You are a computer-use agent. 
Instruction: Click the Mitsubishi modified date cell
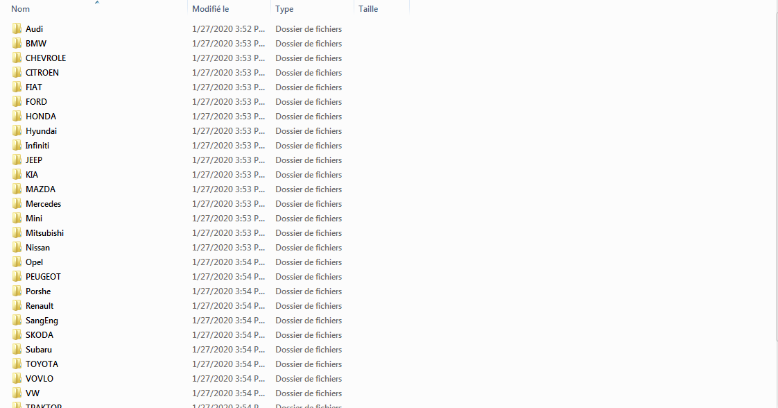click(x=229, y=232)
